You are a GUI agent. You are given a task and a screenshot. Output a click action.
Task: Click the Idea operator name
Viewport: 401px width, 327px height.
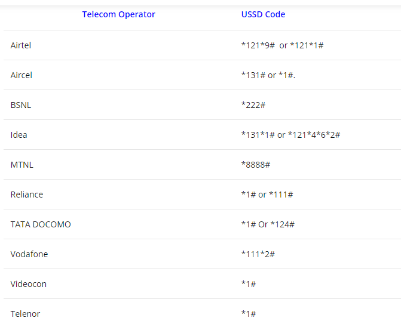coord(19,135)
